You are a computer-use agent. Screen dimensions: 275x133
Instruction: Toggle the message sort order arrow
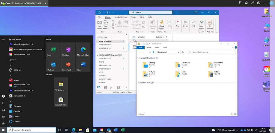tap(167, 37)
